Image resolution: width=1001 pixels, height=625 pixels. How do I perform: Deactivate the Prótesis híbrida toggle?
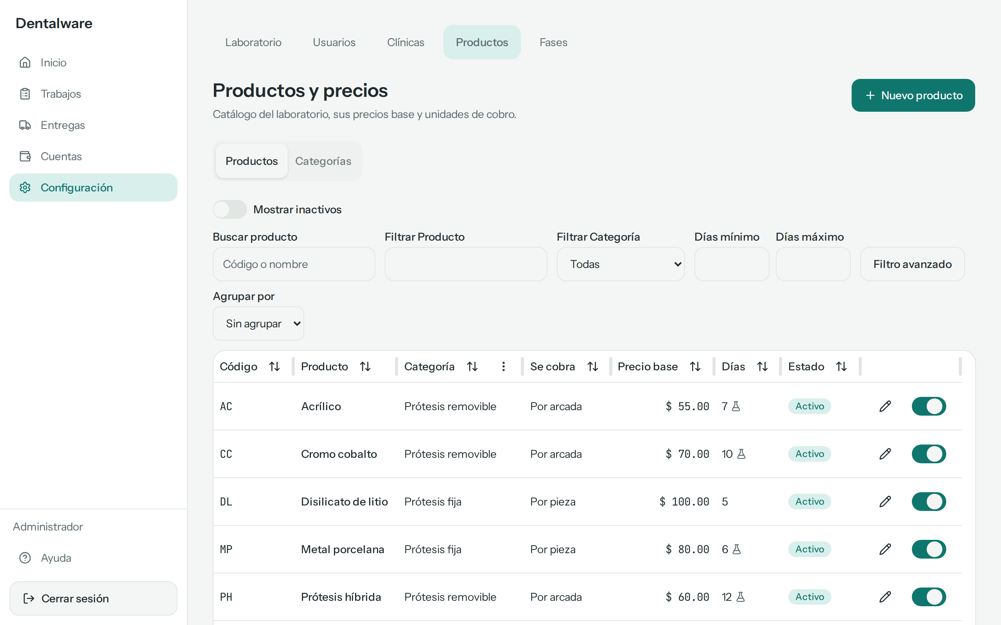click(929, 597)
